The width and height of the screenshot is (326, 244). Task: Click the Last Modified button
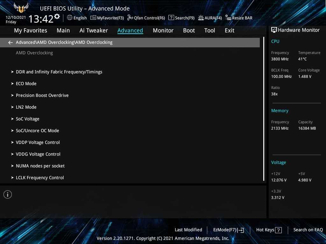point(188,230)
